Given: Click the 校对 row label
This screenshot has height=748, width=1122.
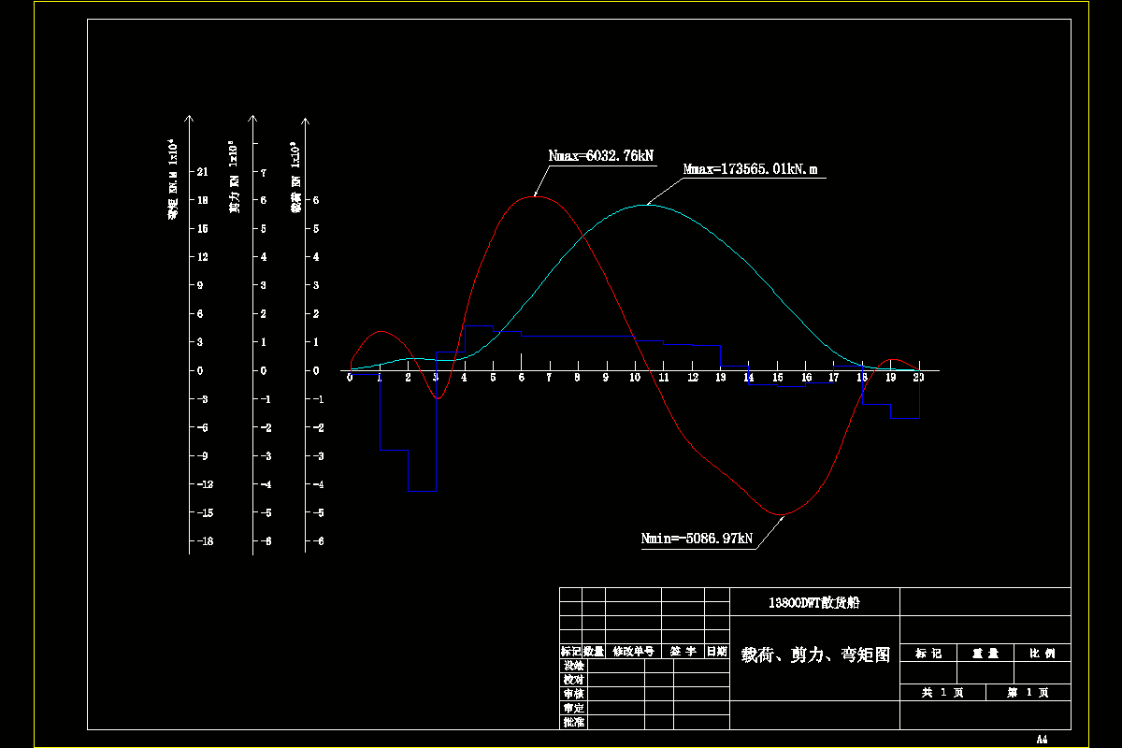Looking at the screenshot, I should pyautogui.click(x=574, y=680).
